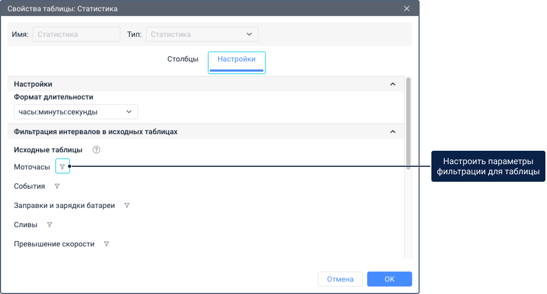The height and width of the screenshot is (294, 547).
Task: Click the Имя input field
Action: coord(77,34)
